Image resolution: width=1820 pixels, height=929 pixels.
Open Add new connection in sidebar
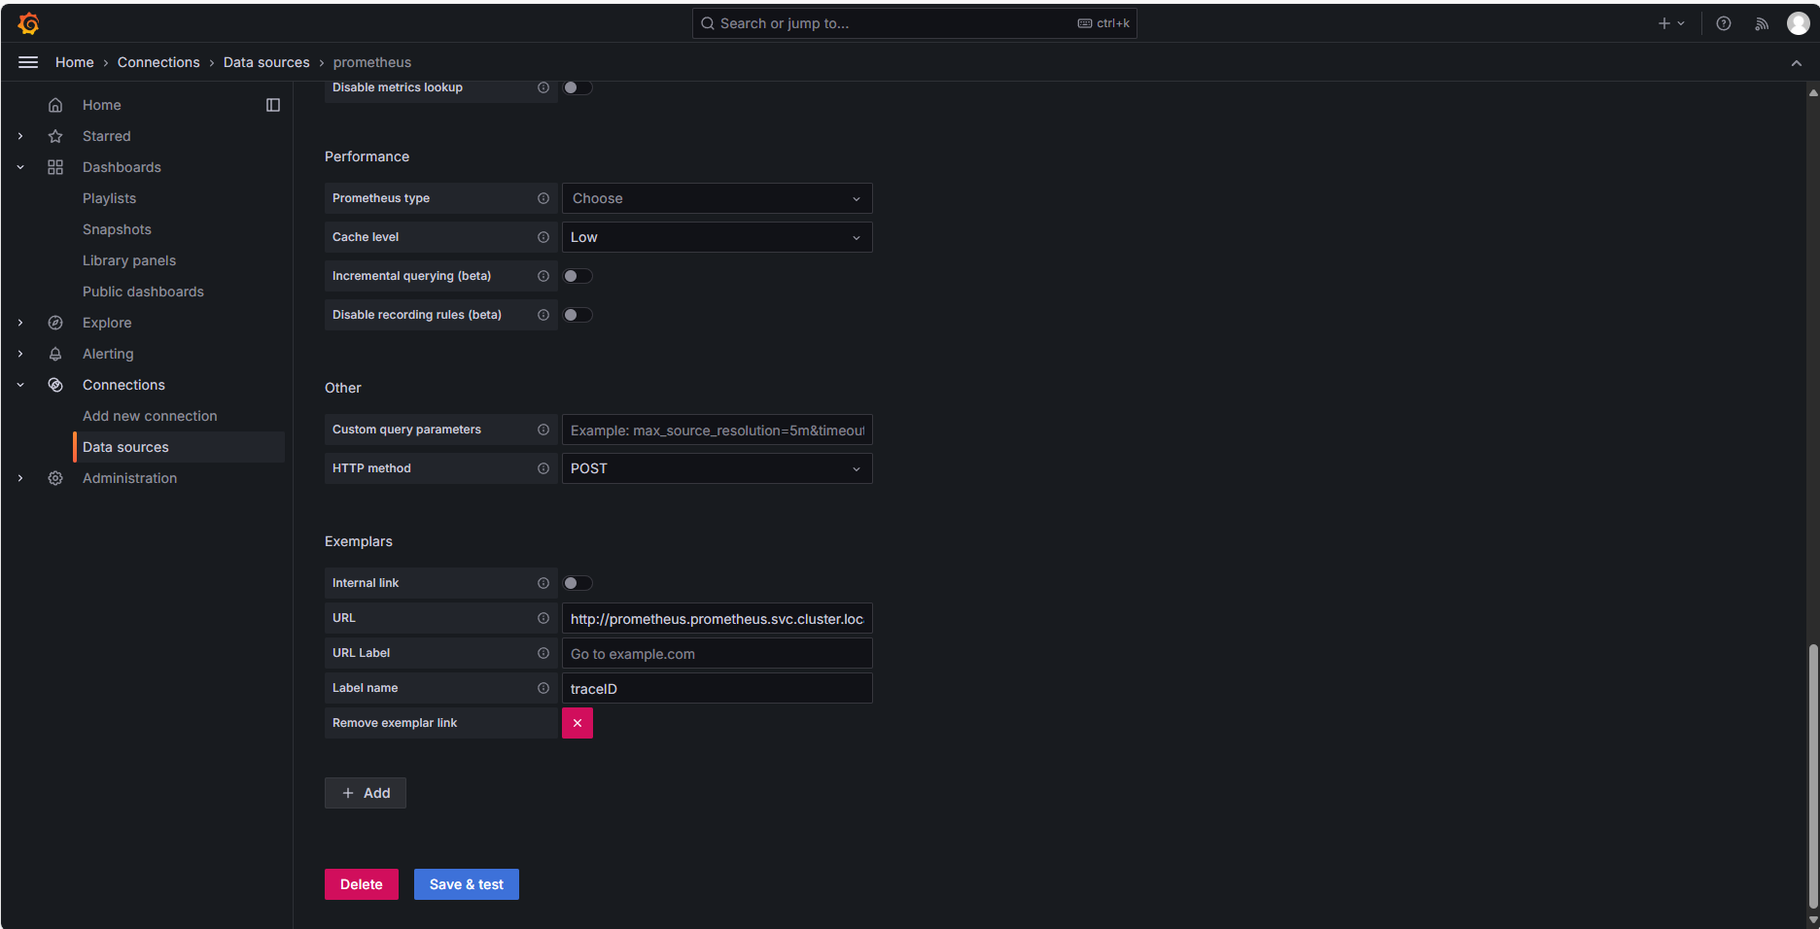150,416
